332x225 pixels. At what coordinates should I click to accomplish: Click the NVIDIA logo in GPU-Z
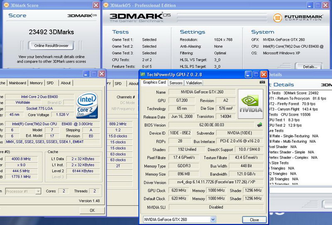point(251,104)
